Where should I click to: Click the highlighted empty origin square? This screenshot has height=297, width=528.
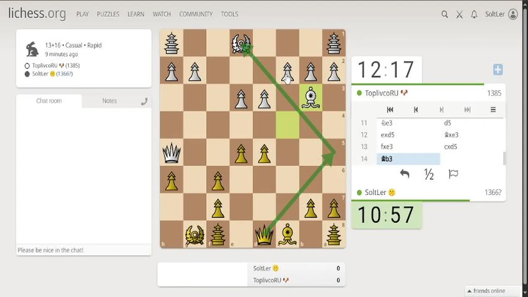click(x=288, y=125)
